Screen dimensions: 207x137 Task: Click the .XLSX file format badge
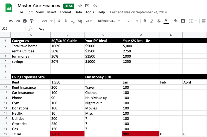pos(69,6)
